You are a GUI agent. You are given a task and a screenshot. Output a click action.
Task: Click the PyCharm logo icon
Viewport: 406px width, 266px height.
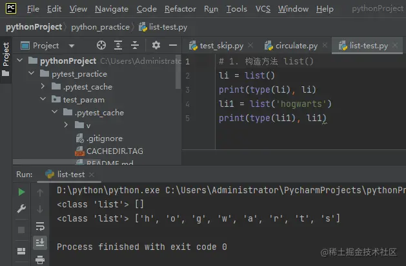(x=11, y=8)
